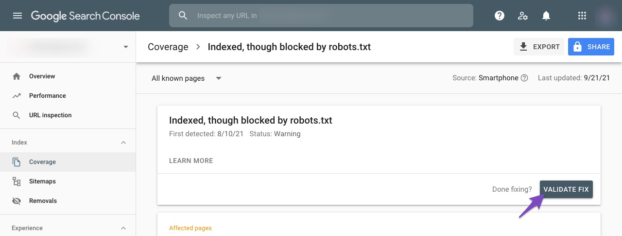
Task: Click the search magnifier icon
Action: click(183, 16)
